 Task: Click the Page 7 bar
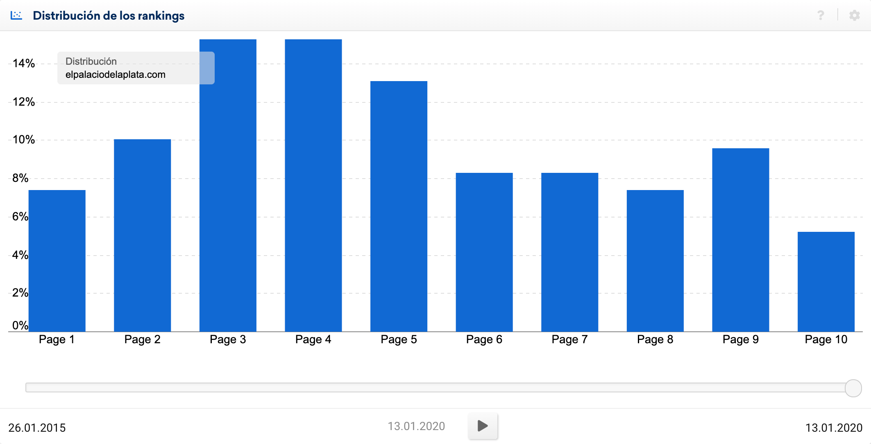[x=569, y=252]
